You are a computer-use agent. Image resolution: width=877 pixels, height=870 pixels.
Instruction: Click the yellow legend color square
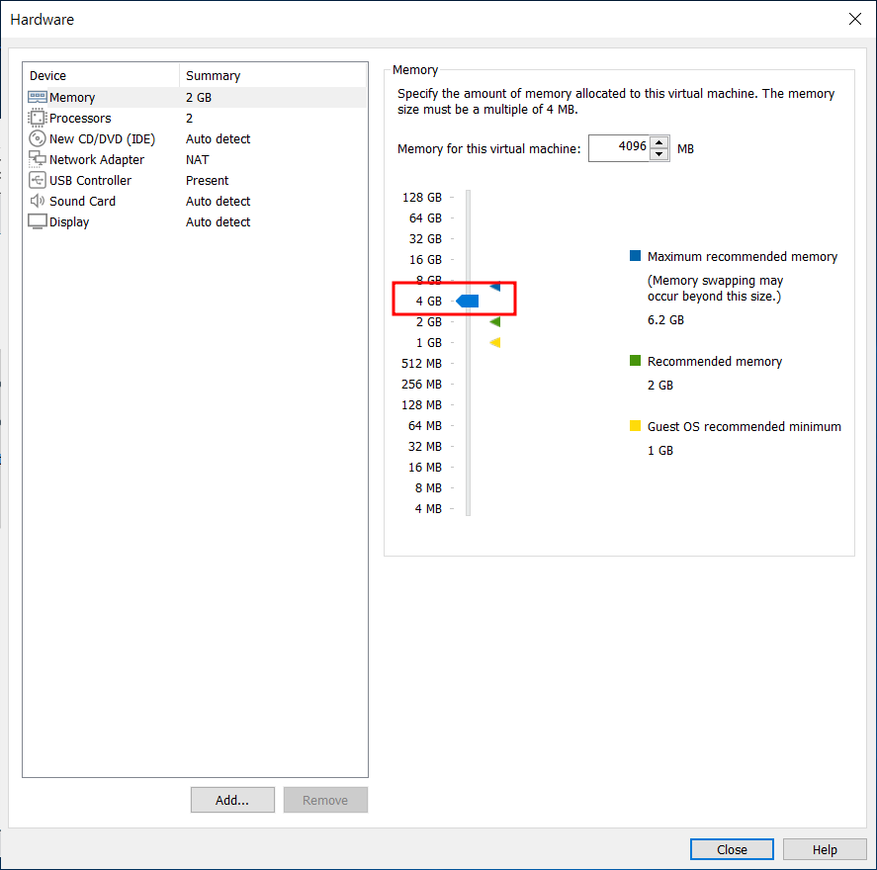coord(635,425)
